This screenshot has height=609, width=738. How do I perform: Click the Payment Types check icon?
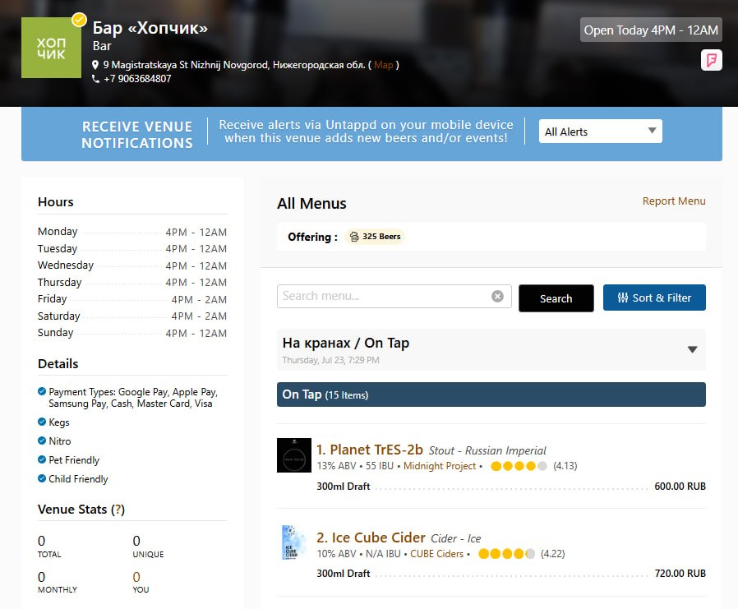(42, 391)
